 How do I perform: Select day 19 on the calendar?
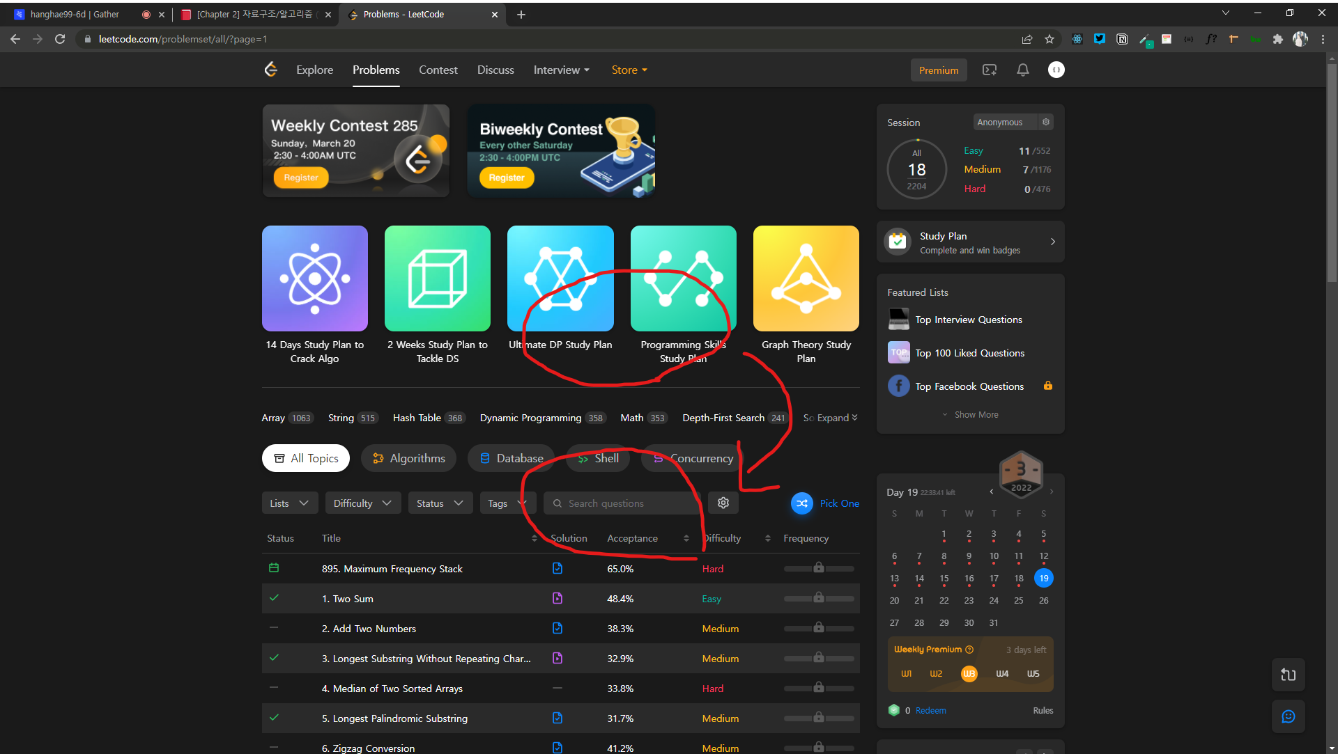[1043, 578]
